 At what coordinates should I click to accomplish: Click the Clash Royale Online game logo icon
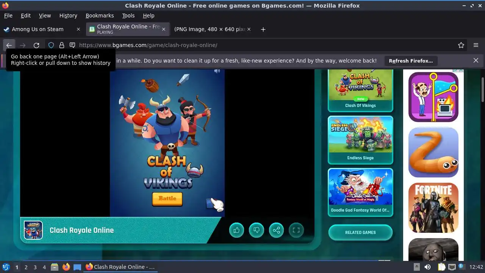[33, 230]
